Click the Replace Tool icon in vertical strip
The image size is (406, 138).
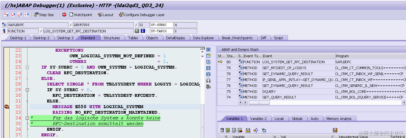[x=209, y=62]
